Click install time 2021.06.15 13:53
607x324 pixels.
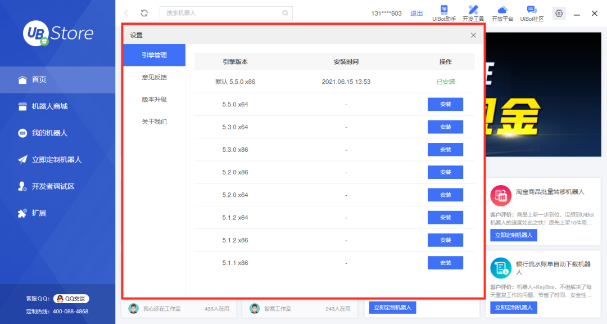pos(346,82)
